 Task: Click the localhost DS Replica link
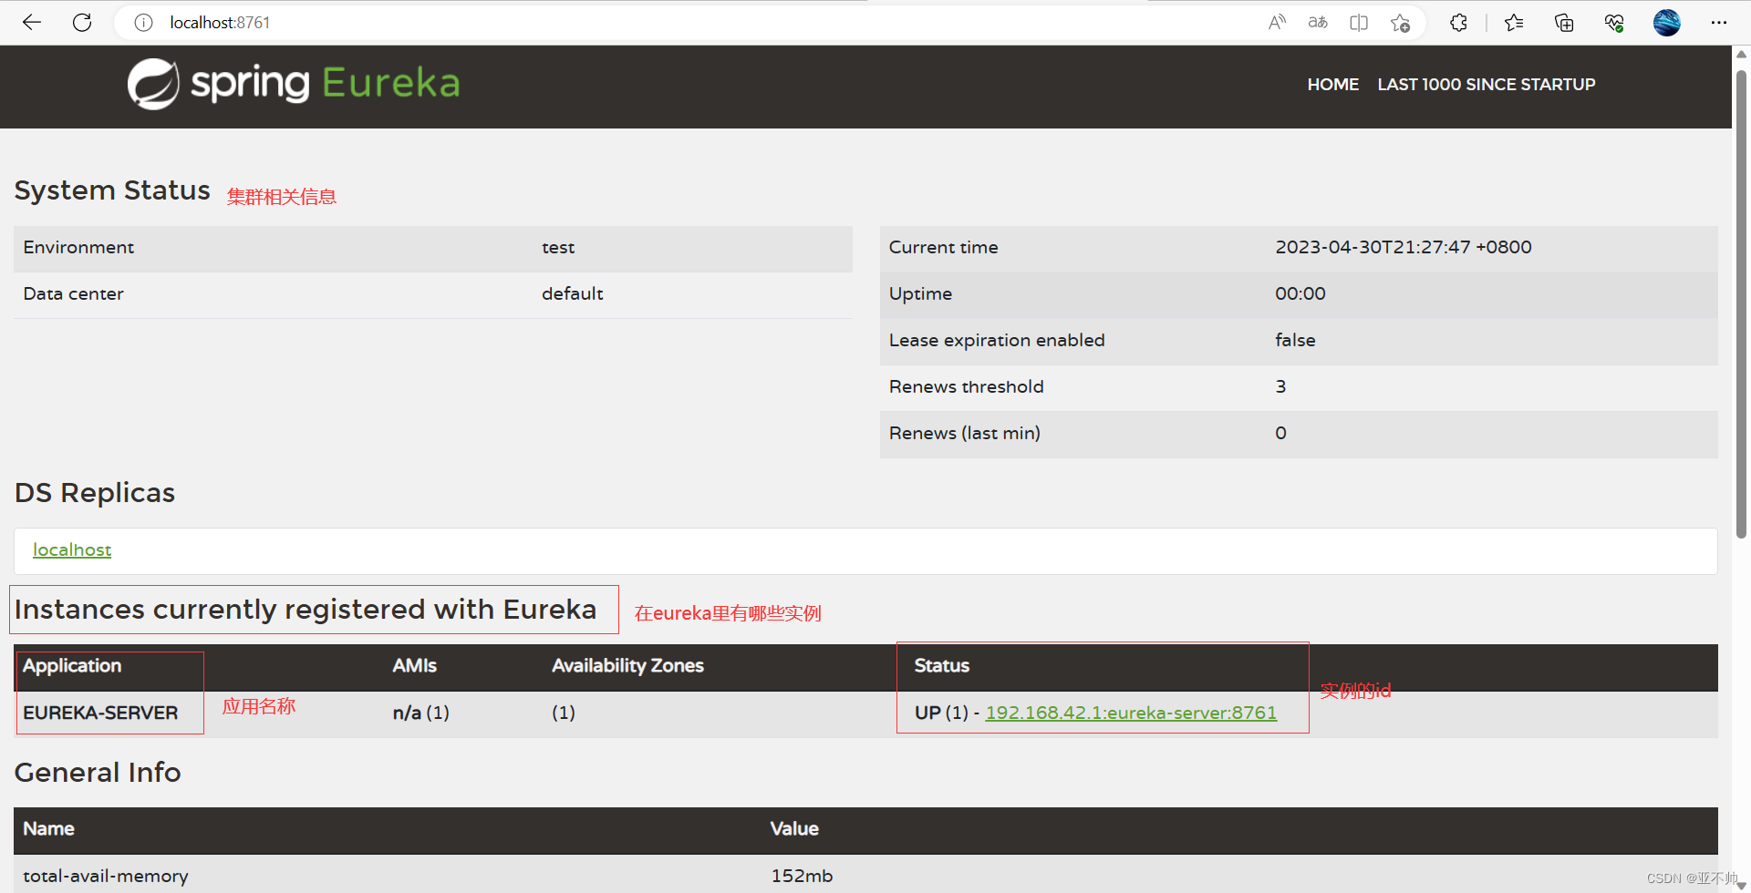pyautogui.click(x=71, y=549)
